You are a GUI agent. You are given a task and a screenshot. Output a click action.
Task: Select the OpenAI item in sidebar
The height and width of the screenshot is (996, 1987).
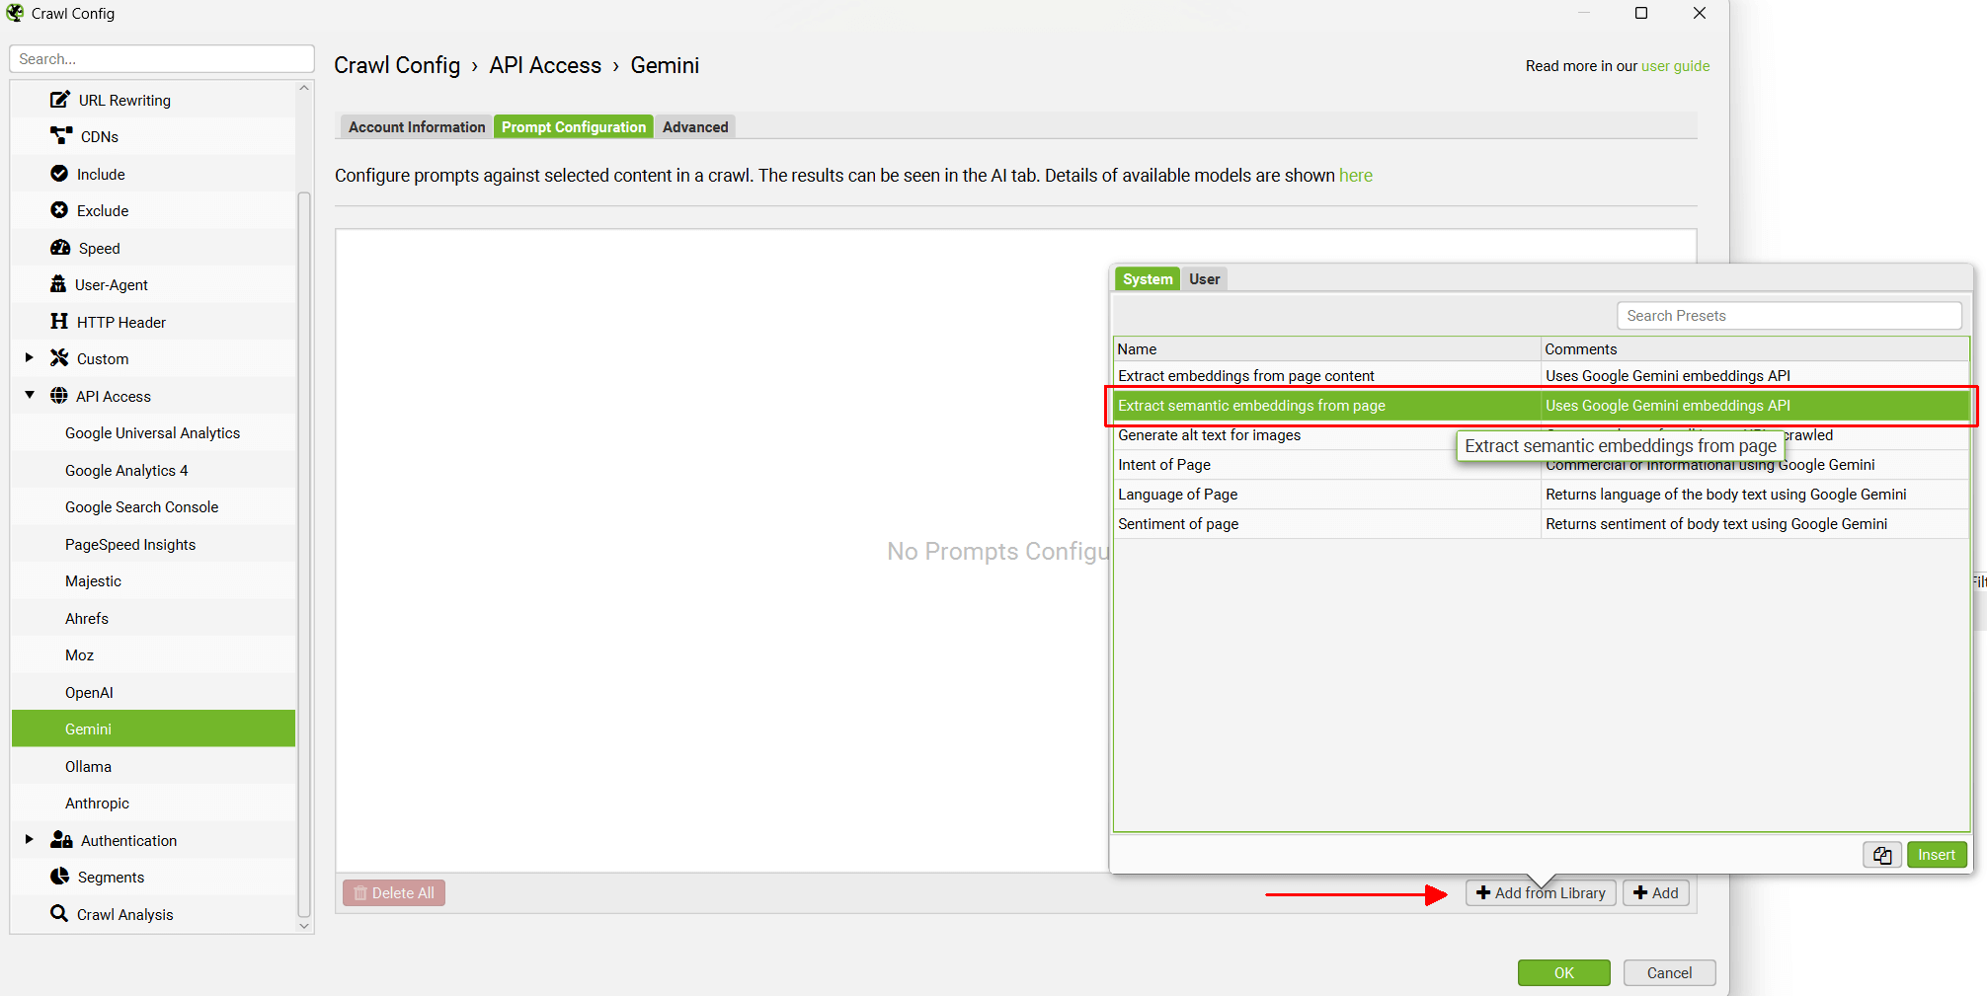(89, 692)
